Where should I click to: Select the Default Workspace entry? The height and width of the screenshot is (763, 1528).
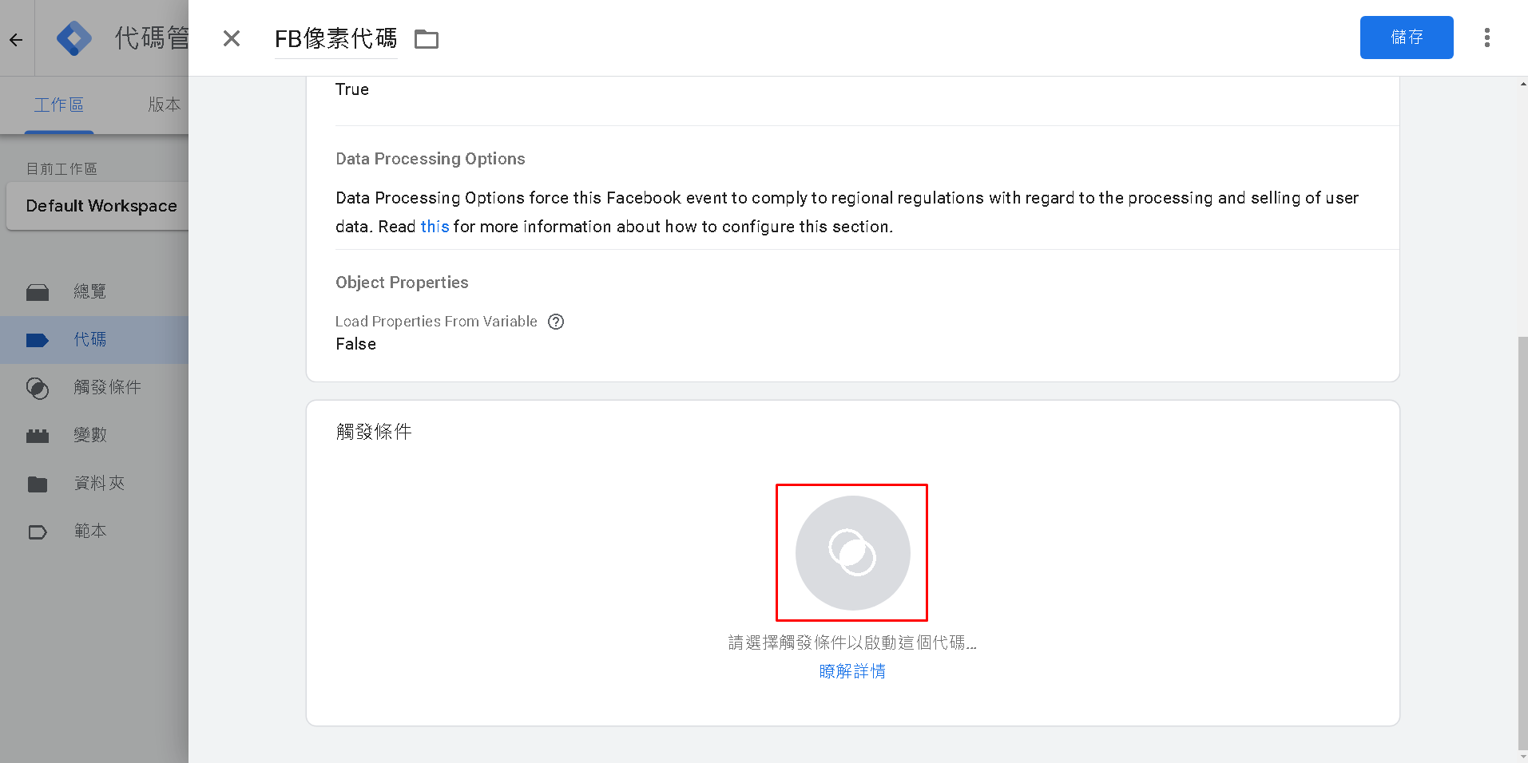coord(97,206)
